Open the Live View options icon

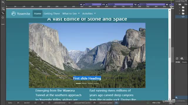click(3, 9)
